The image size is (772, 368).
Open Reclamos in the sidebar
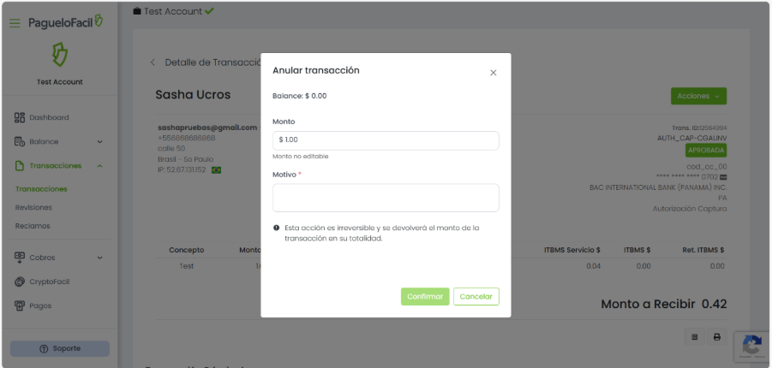33,226
